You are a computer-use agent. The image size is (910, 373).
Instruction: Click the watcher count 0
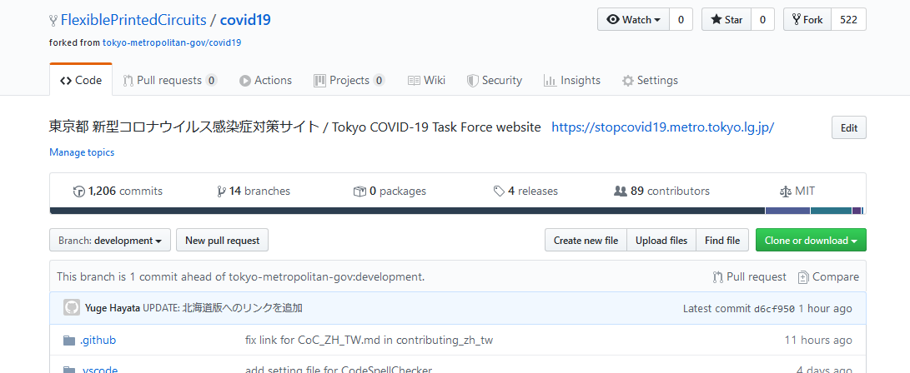click(x=681, y=20)
